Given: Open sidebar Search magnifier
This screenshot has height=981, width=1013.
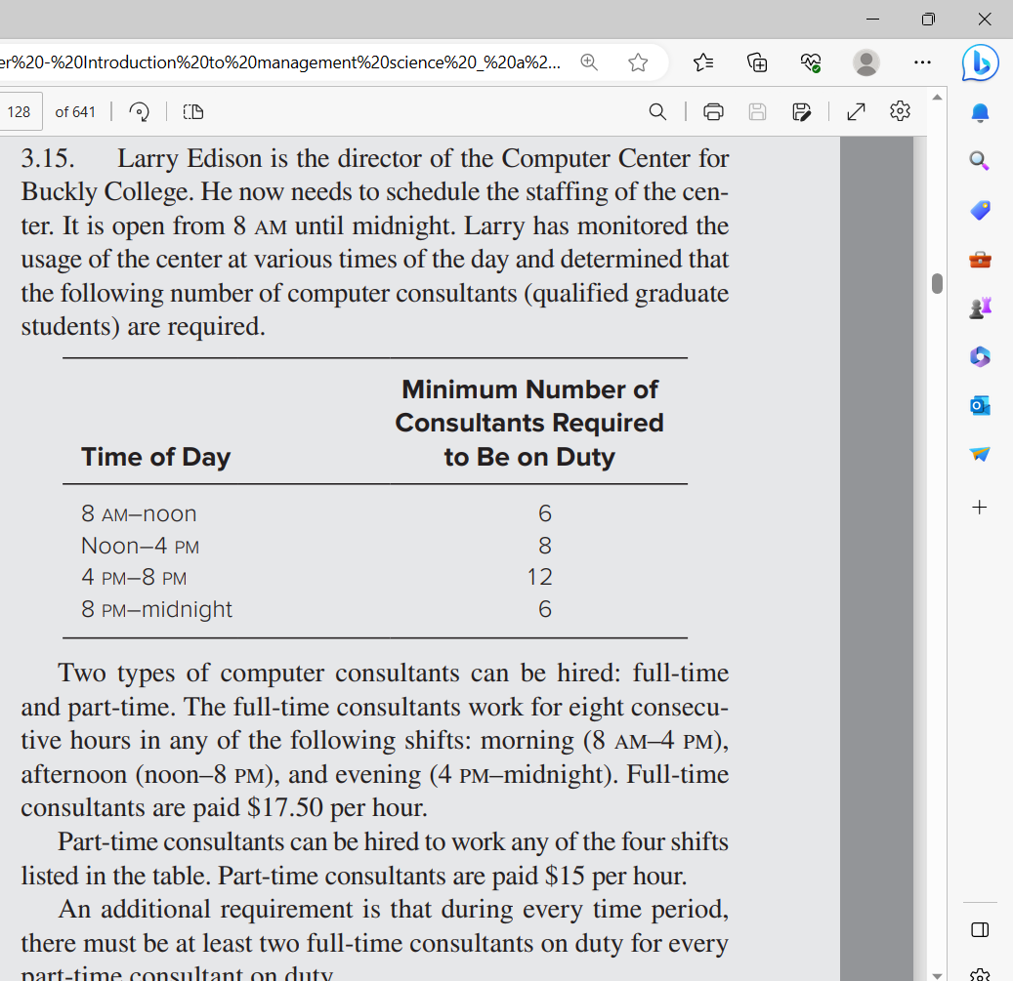Looking at the screenshot, I should tap(980, 161).
